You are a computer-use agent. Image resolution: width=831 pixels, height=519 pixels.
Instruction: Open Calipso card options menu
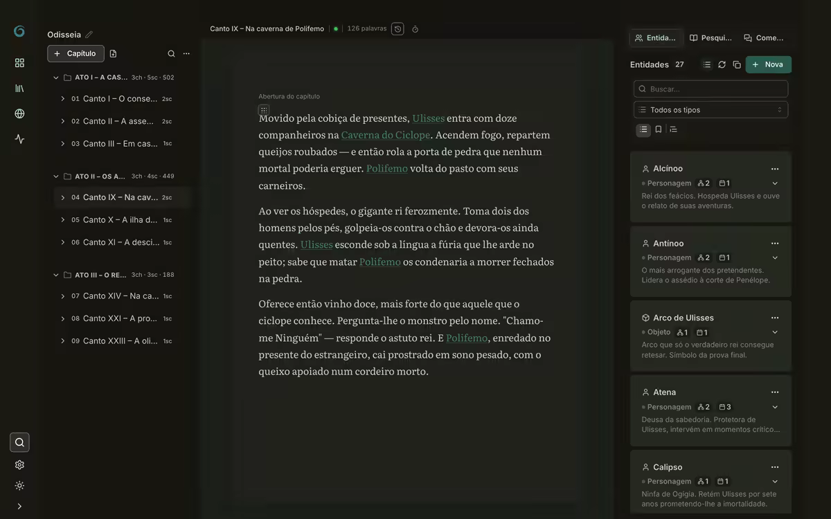coord(775,467)
